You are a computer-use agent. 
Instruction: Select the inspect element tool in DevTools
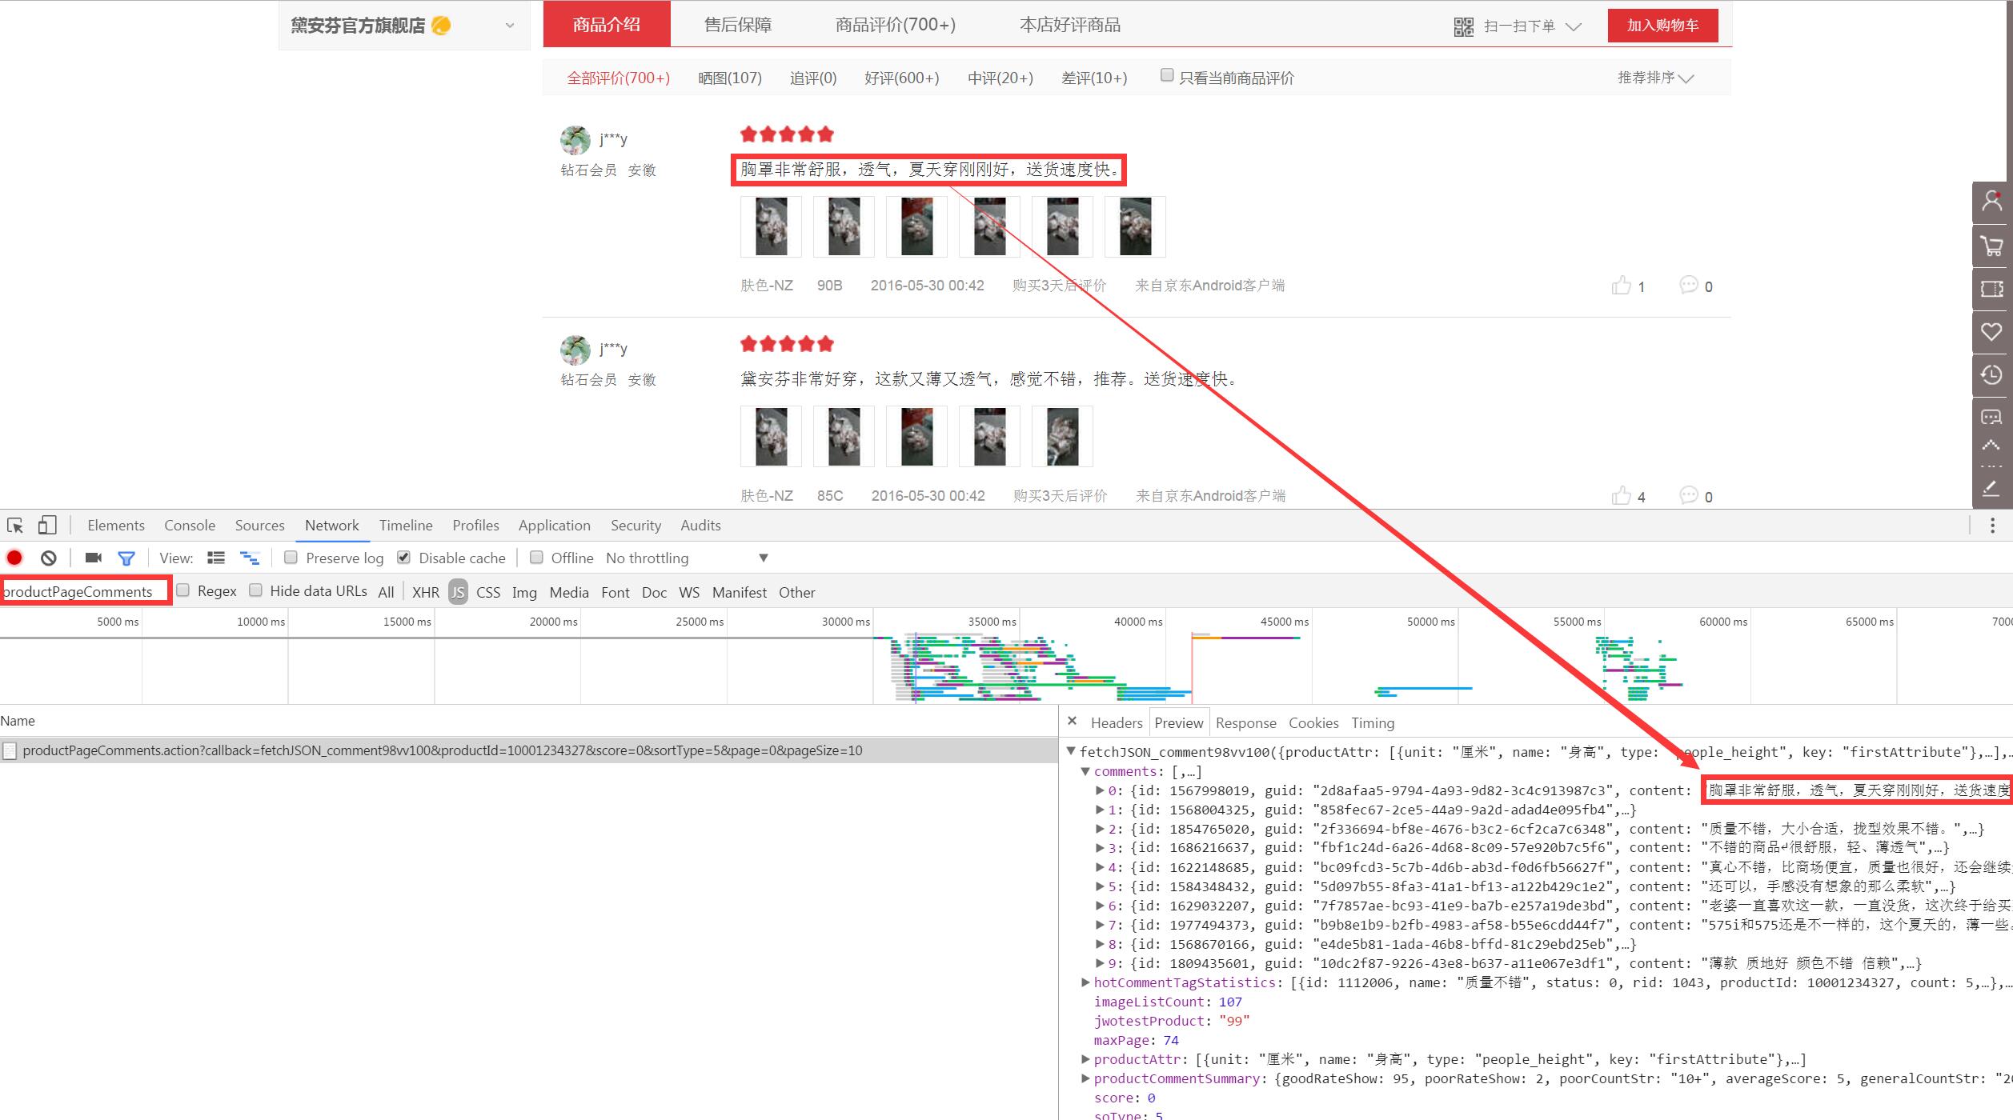pos(14,525)
